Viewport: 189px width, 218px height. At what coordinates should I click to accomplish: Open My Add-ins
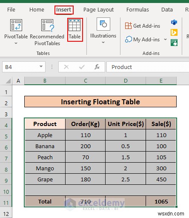pos(143,40)
